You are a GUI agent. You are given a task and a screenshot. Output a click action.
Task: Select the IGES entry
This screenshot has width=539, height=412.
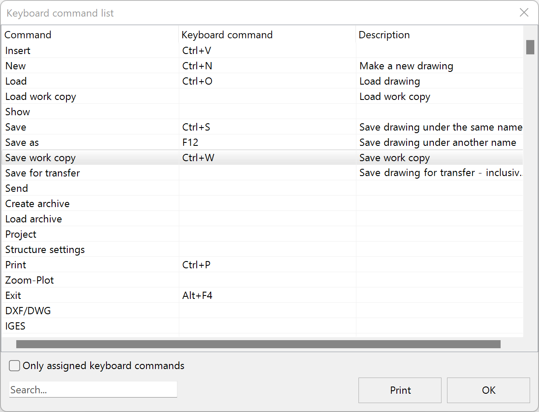[85, 326]
